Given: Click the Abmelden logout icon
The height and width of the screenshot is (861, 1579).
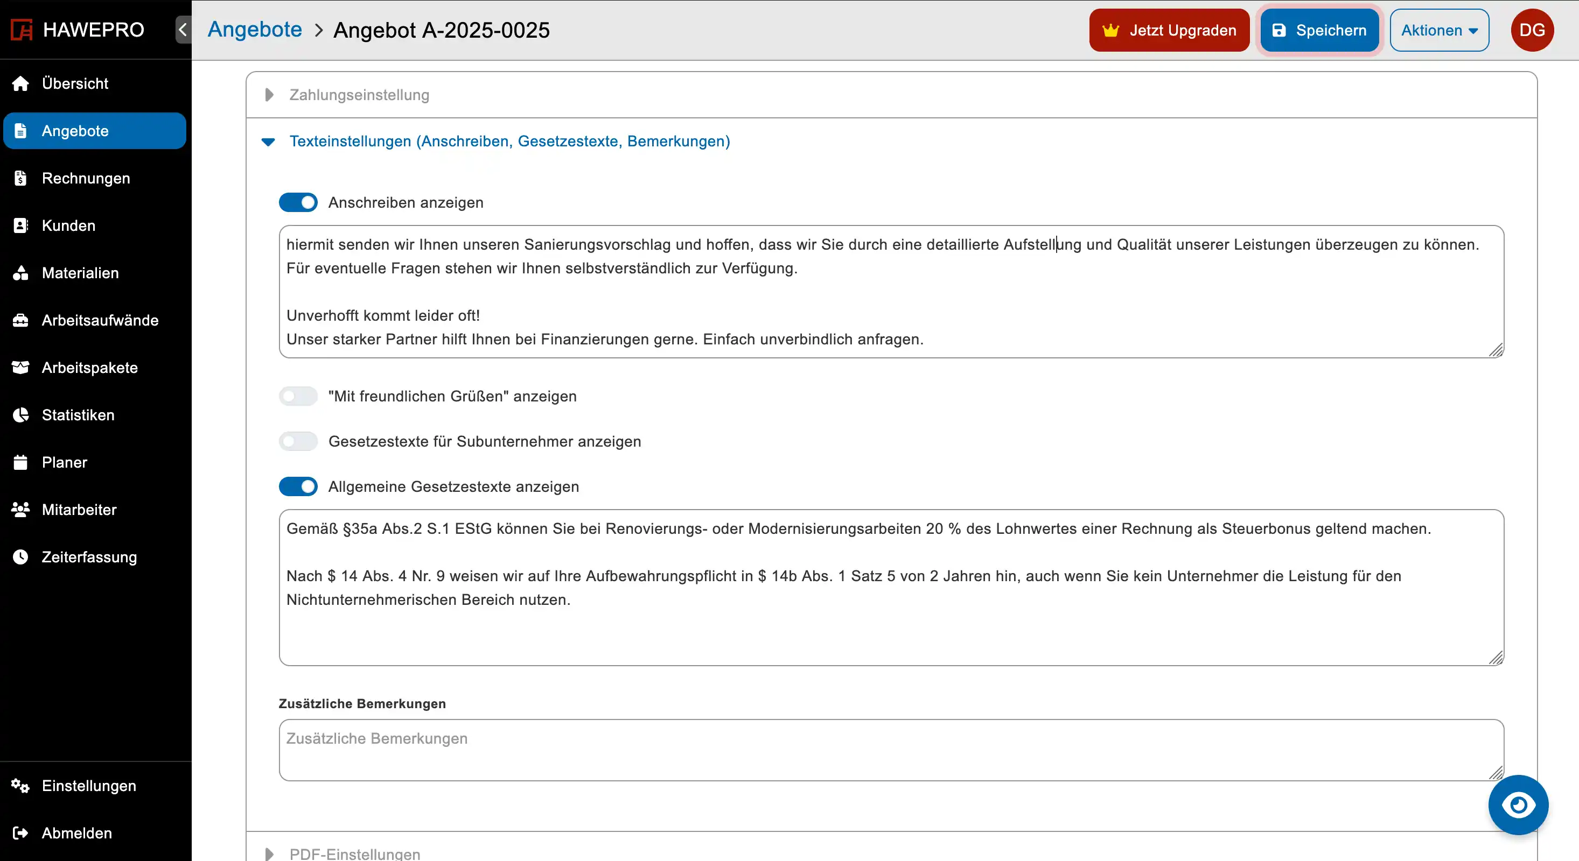Looking at the screenshot, I should 20,833.
